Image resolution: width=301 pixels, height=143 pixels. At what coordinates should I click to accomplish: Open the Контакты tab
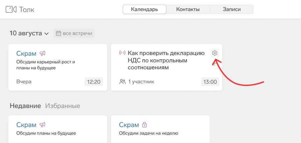(188, 9)
